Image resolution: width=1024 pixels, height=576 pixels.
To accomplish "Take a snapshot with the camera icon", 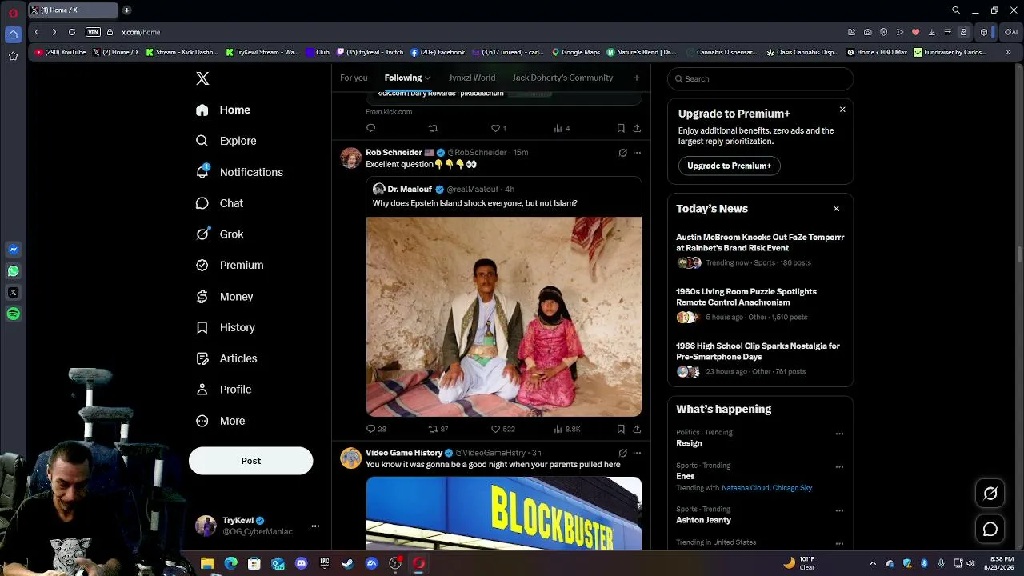I will click(x=868, y=32).
